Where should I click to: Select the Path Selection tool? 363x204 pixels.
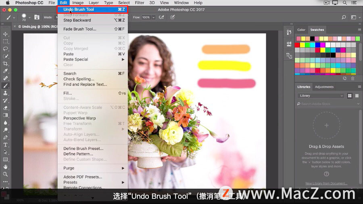pyautogui.click(x=5, y=152)
